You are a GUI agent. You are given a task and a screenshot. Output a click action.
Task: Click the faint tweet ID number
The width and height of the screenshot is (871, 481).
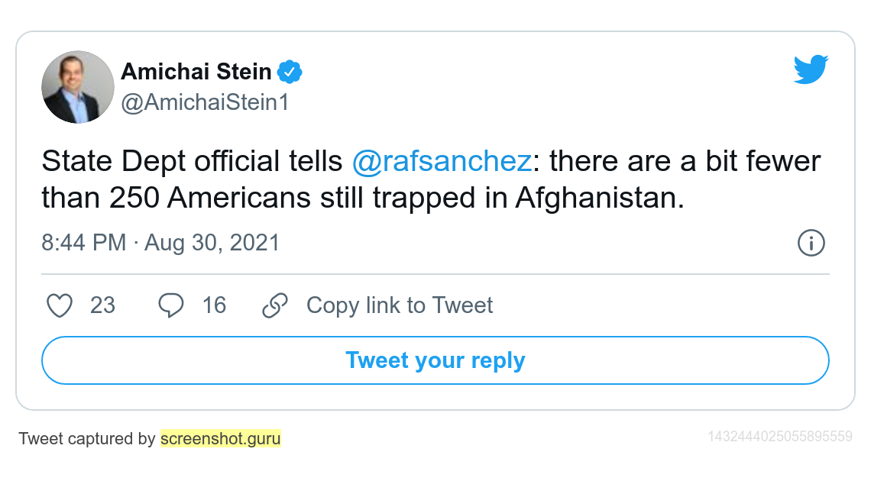pyautogui.click(x=780, y=437)
